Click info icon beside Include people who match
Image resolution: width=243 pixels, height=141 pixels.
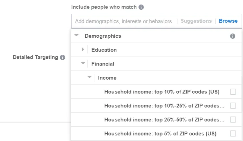[141, 7]
